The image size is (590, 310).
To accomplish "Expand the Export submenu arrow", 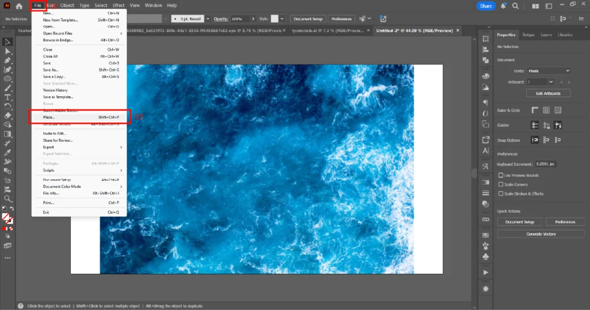I will [x=121, y=147].
